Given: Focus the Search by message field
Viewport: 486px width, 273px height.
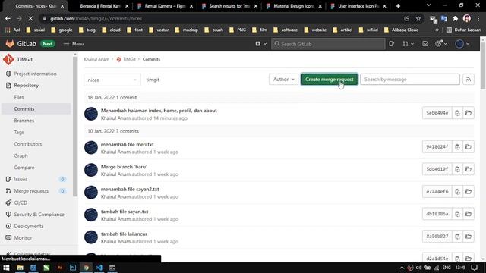Looking at the screenshot, I should 410,80.
